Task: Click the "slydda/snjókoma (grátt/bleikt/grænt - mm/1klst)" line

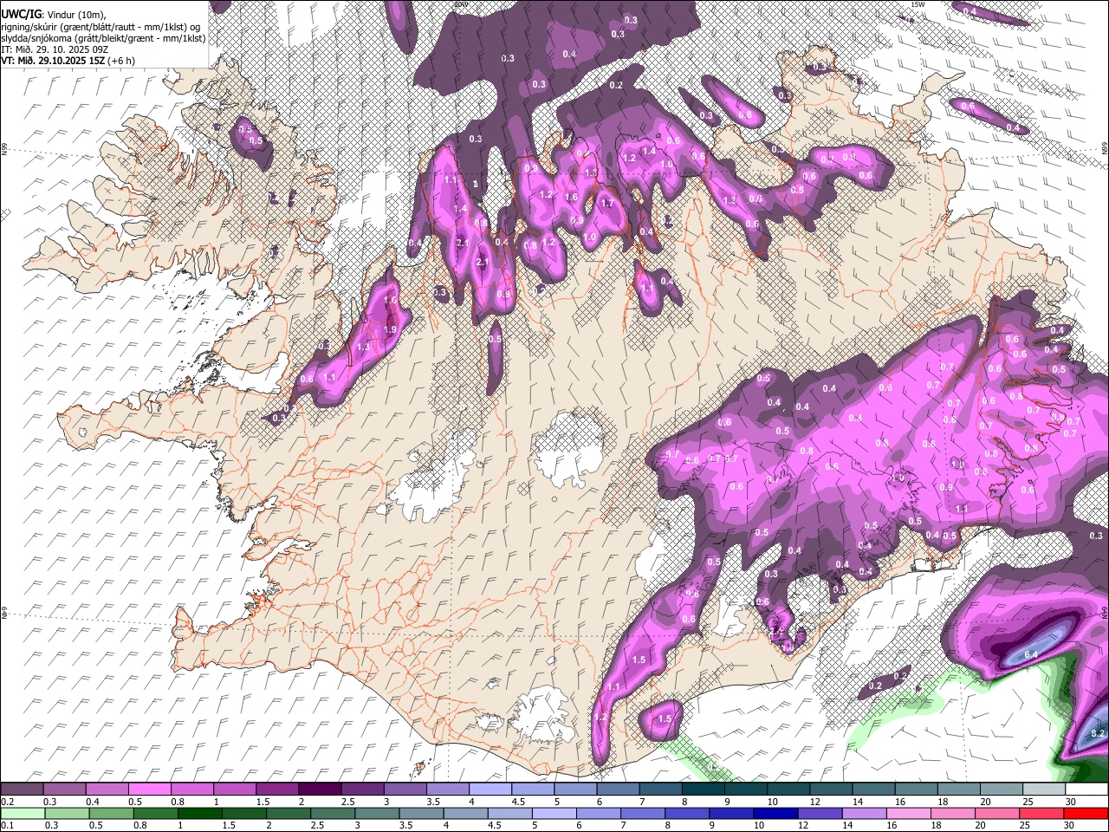Action: click(x=103, y=38)
